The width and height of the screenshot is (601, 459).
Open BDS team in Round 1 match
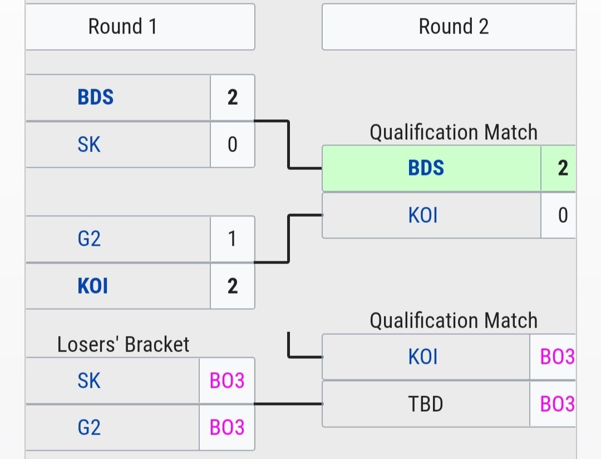[x=96, y=97]
